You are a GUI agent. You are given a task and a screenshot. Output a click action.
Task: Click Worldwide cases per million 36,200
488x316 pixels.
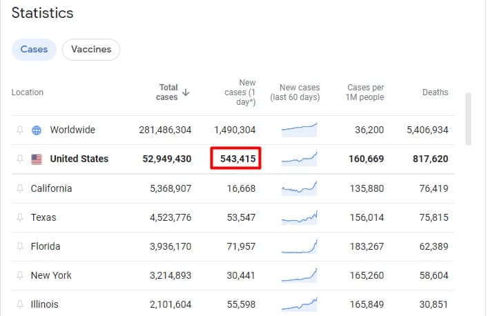click(x=369, y=130)
